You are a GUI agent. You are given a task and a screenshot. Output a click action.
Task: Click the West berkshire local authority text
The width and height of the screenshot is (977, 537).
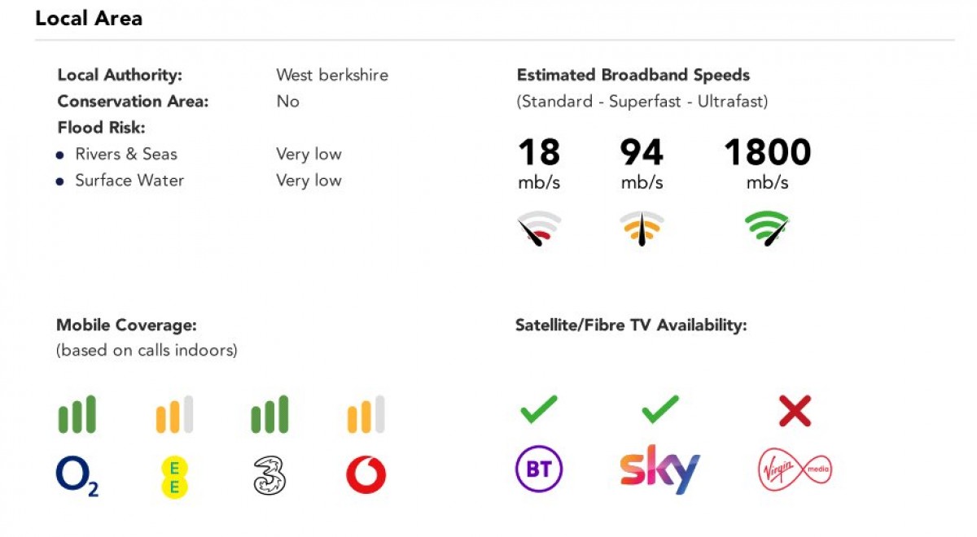(x=332, y=75)
